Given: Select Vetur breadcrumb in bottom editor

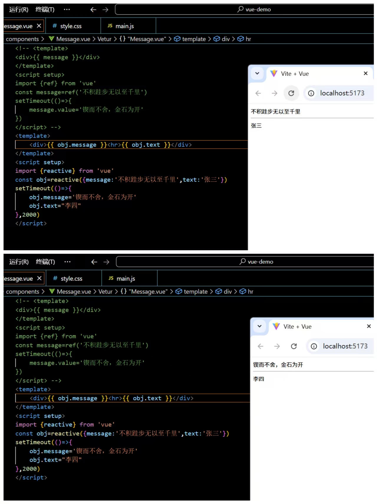Looking at the screenshot, I should point(105,292).
